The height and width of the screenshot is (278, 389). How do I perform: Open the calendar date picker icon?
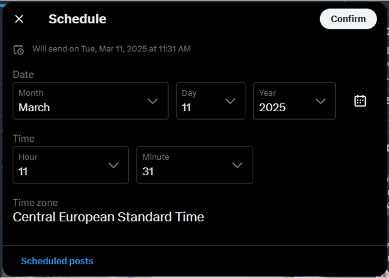(360, 101)
